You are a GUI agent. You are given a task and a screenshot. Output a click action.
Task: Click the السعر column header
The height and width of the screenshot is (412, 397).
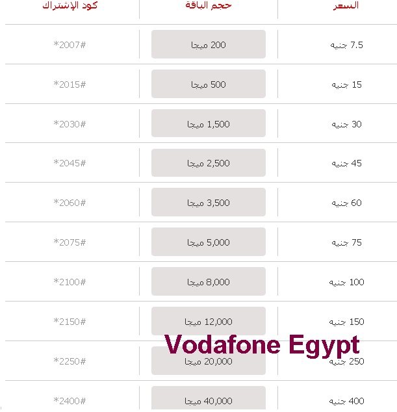tap(346, 5)
